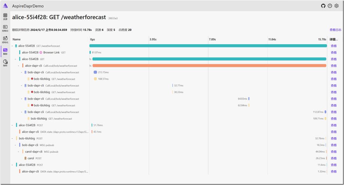
Task: Collapse the root alice-55i4f28 GET /weatherforecast span
Action: 12,46
